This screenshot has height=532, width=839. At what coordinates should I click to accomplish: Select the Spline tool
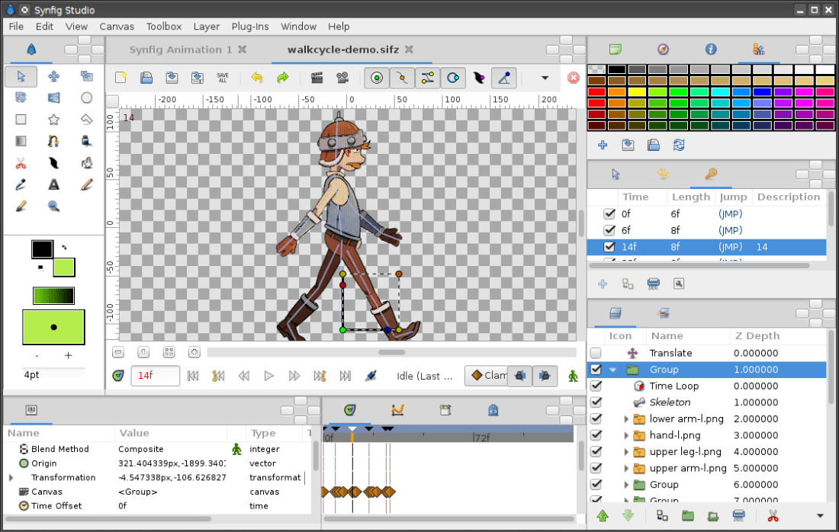[53, 141]
